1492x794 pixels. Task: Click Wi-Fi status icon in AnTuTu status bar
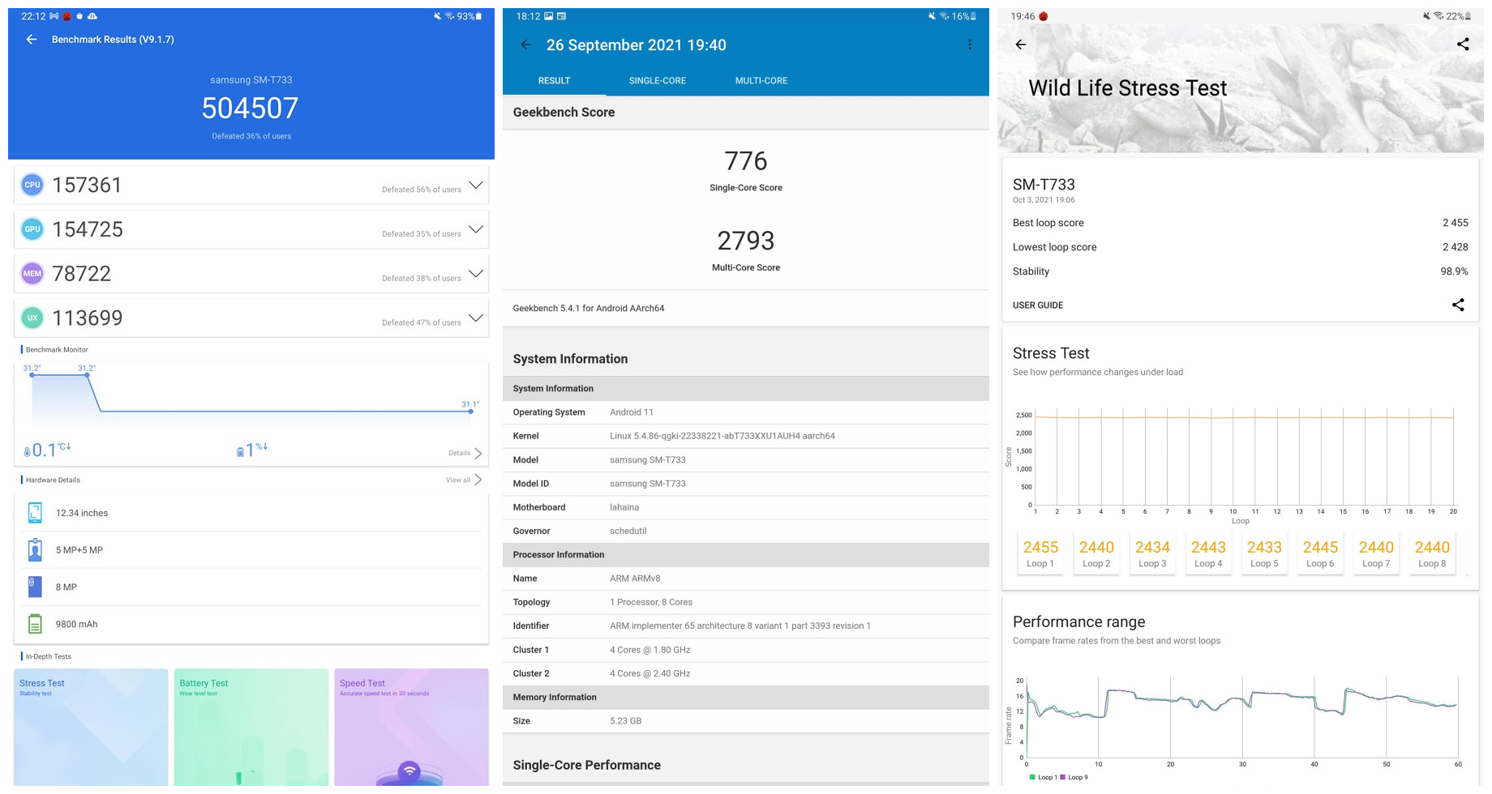point(450,16)
